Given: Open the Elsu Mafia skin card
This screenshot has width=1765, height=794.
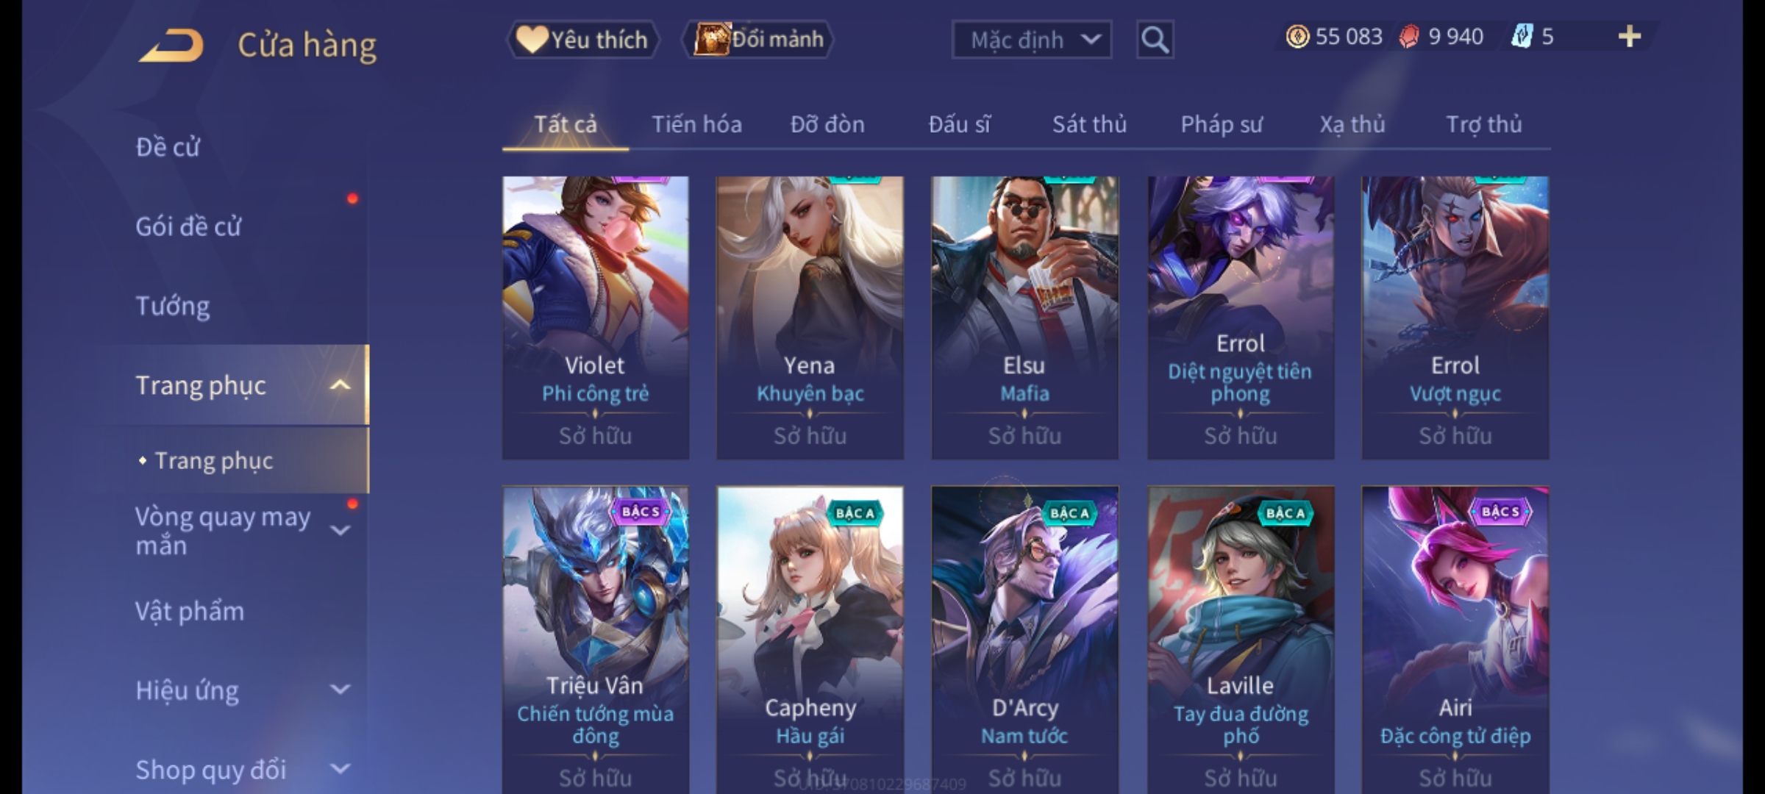Looking at the screenshot, I should point(1025,318).
